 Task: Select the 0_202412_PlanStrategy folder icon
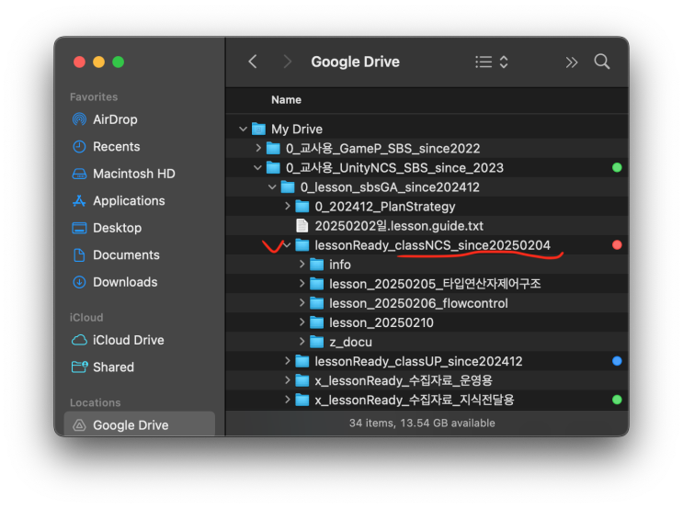click(302, 207)
